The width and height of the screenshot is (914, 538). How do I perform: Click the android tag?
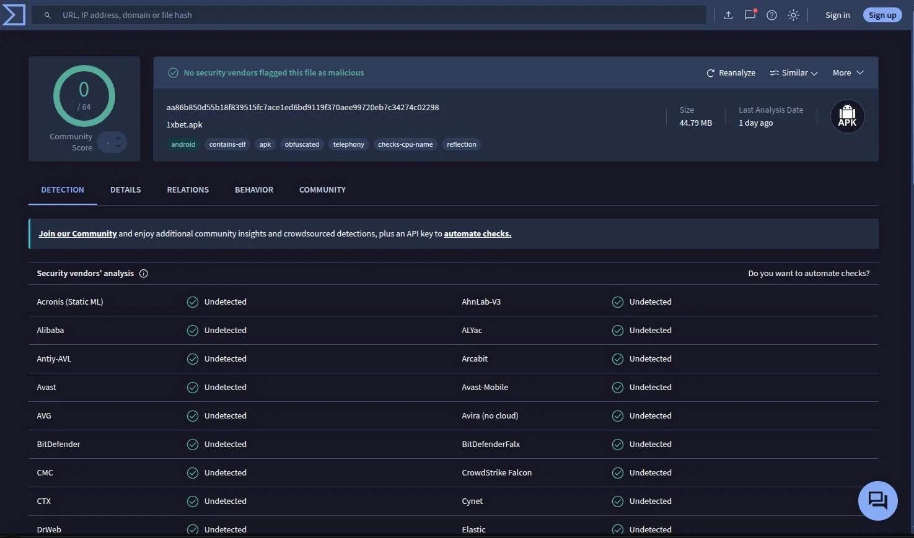coord(183,144)
